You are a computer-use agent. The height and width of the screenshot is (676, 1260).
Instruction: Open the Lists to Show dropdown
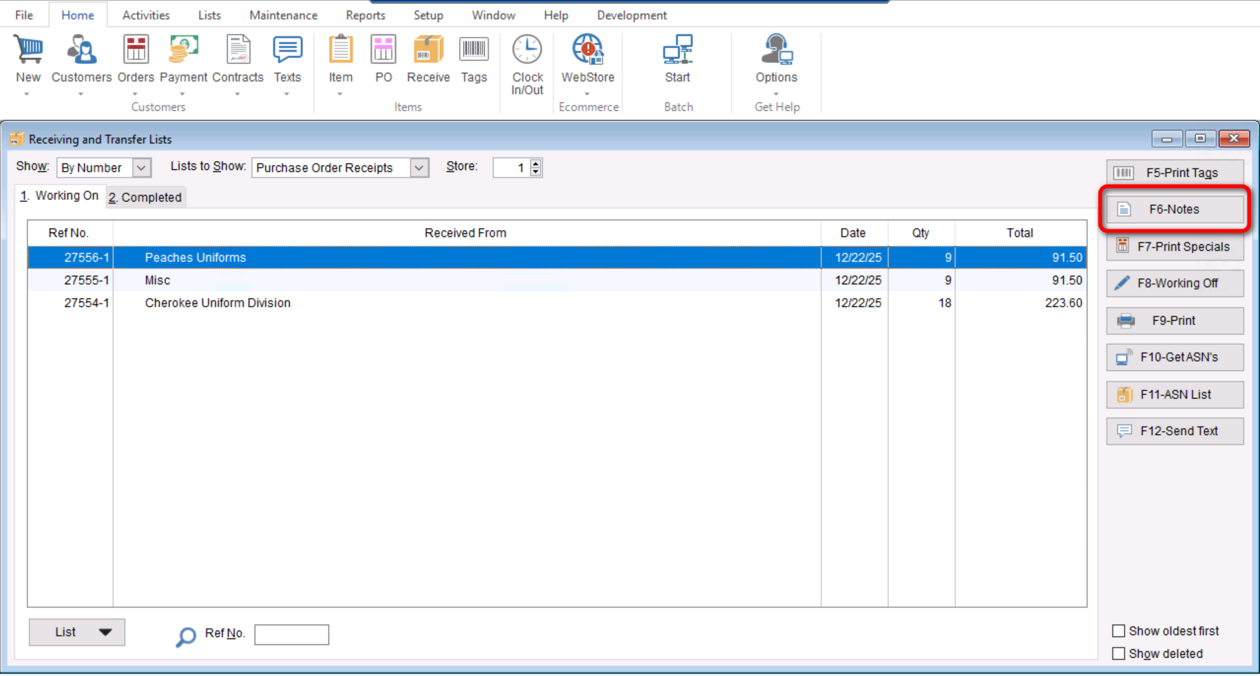pos(419,168)
